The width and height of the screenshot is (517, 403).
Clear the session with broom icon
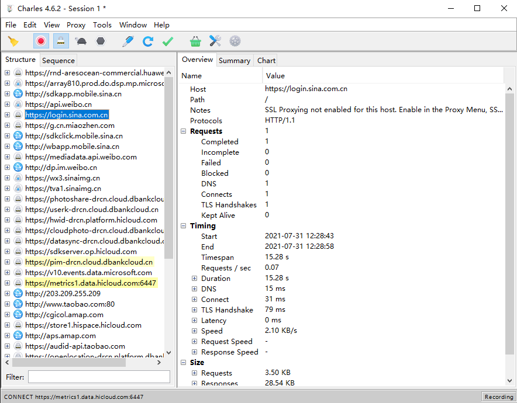(13, 41)
